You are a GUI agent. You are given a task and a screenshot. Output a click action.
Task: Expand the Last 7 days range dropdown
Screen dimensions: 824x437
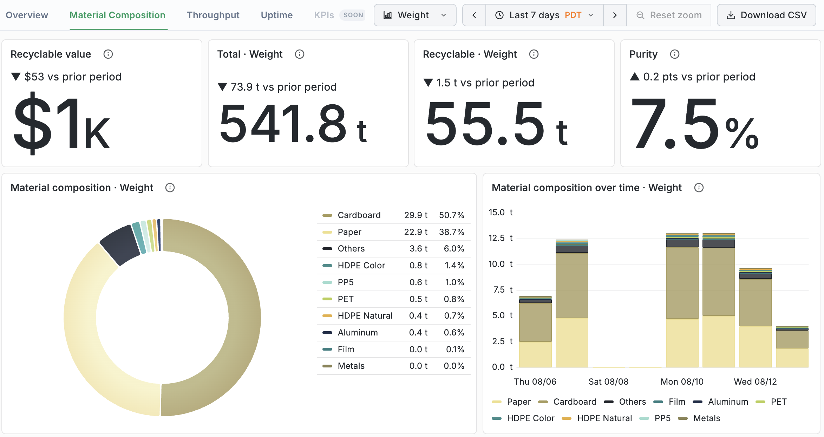coord(544,15)
